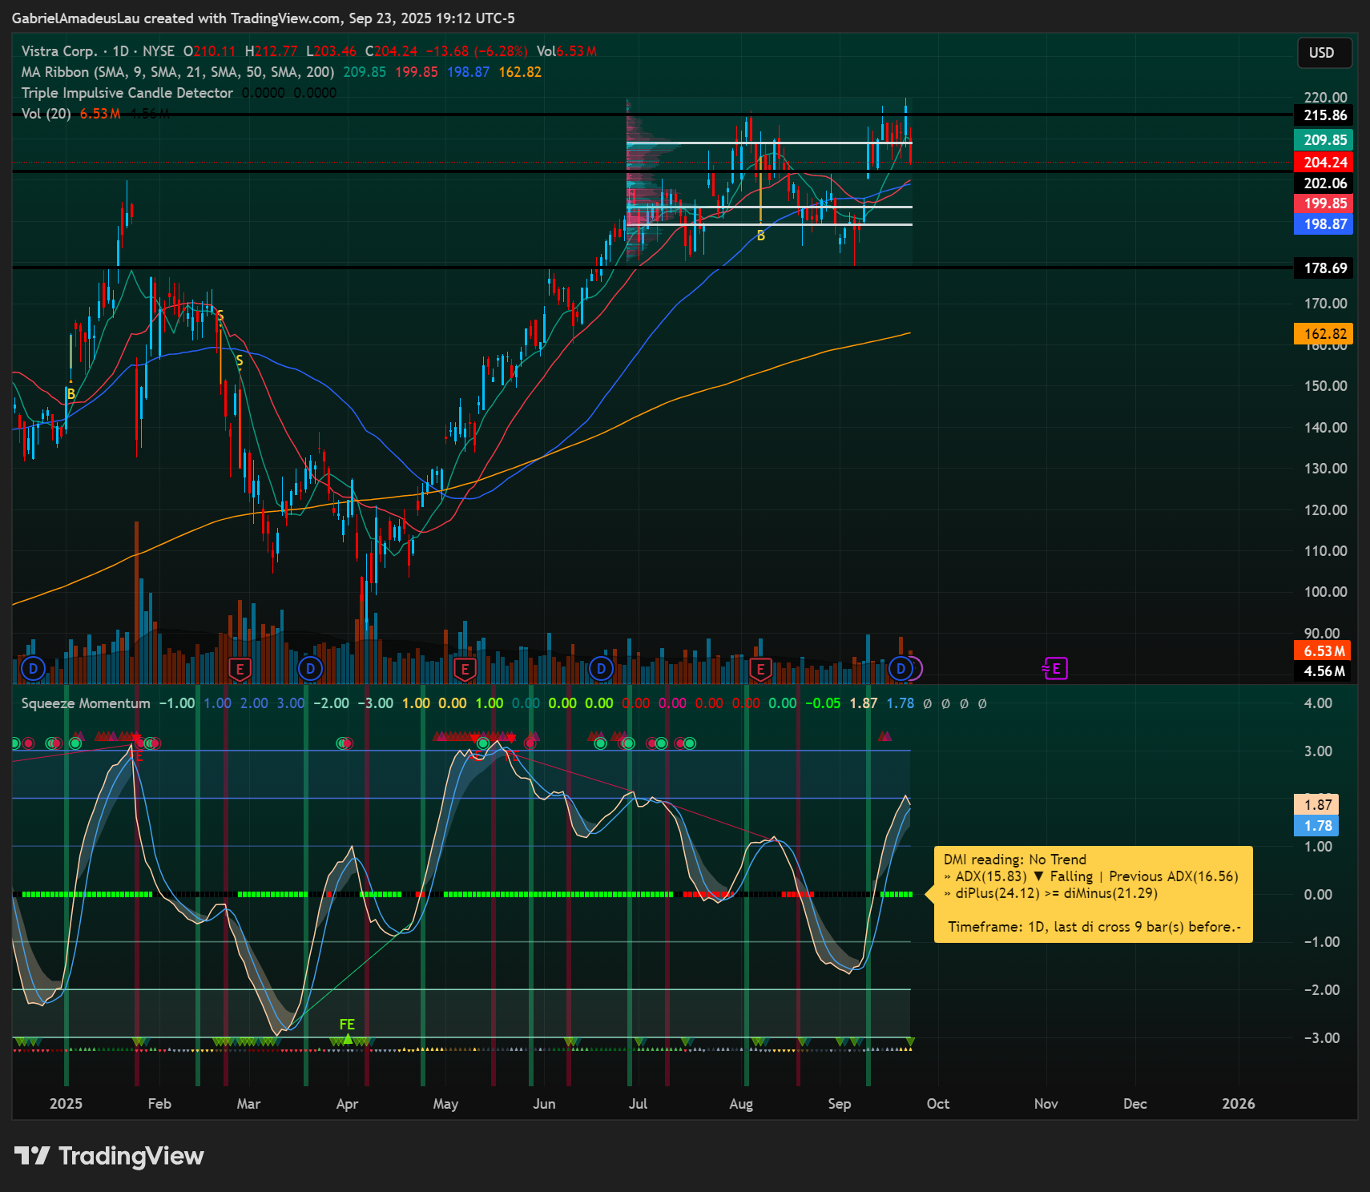Select the Triple Impulsive Candle Detector legend
The image size is (1370, 1192).
tap(127, 93)
